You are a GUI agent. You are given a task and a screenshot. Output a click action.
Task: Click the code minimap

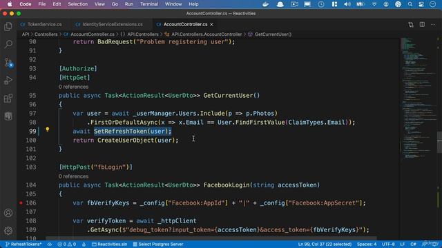click(x=419, y=99)
